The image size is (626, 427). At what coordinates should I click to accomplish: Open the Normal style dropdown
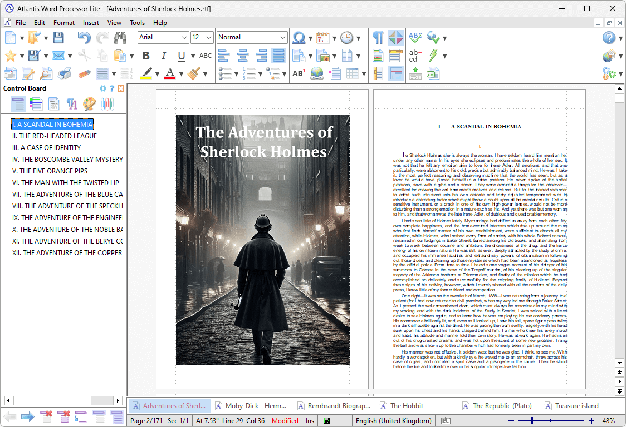click(x=284, y=38)
